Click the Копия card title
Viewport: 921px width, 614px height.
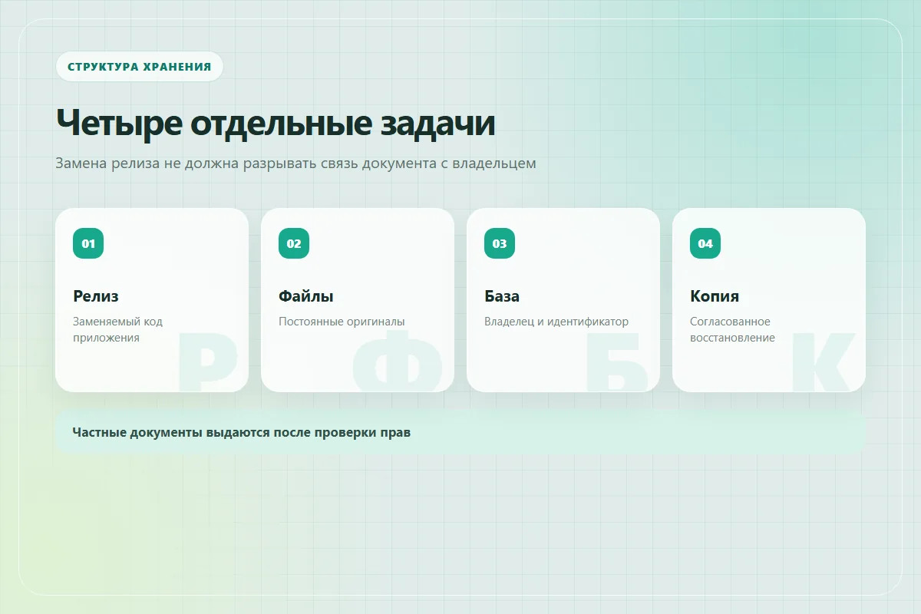click(715, 296)
